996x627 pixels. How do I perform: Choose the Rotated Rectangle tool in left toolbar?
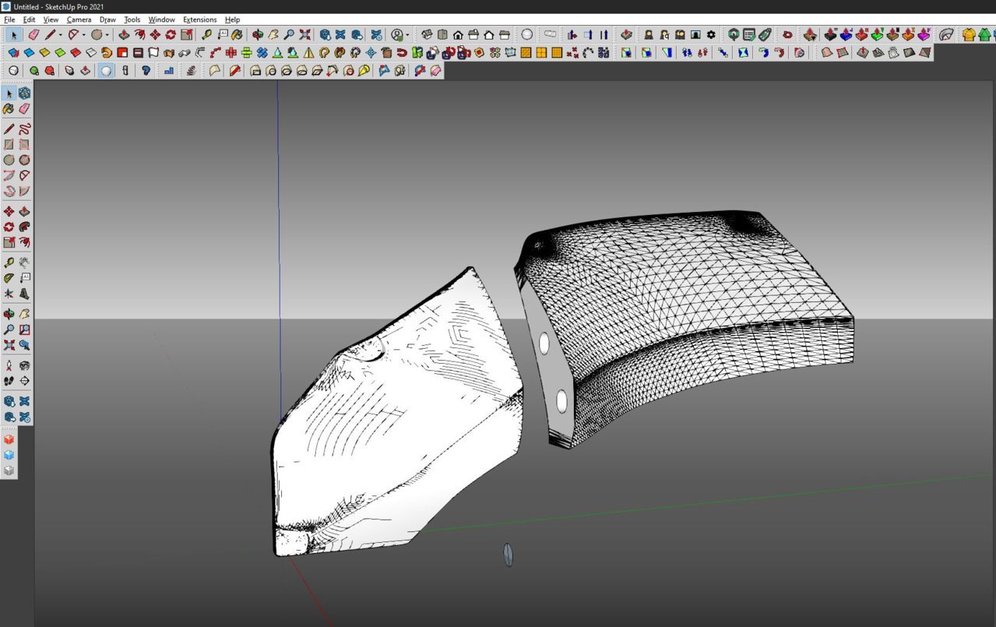24,144
